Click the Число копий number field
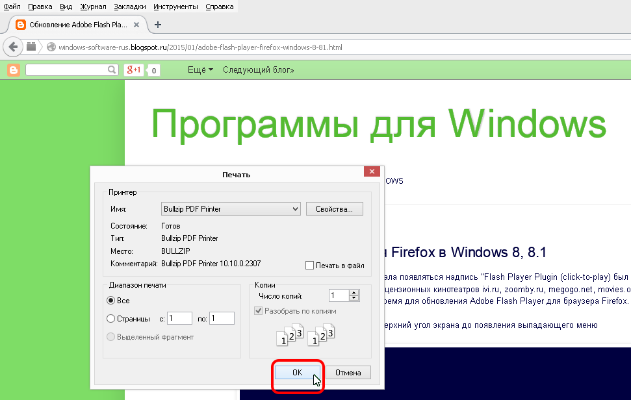Viewport: 631px width, 400px height. click(x=339, y=296)
